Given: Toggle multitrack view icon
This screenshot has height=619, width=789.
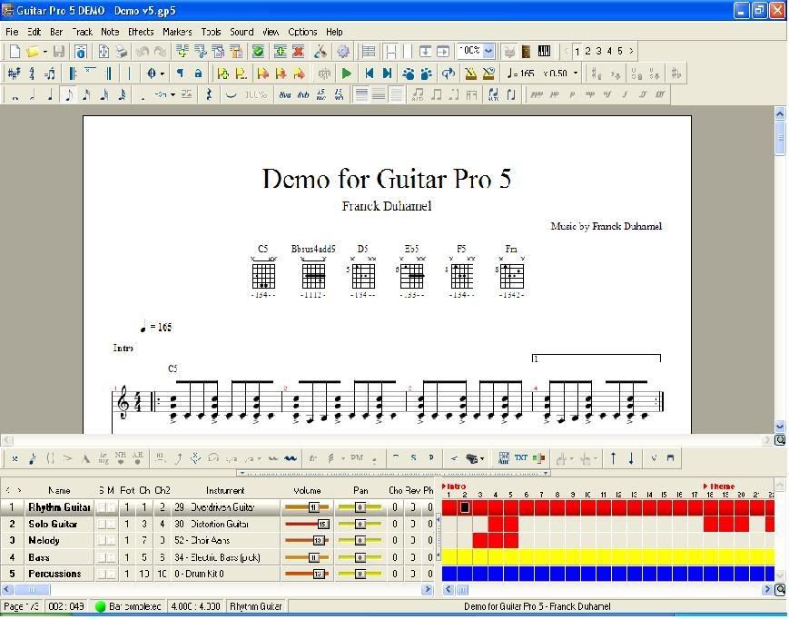Looking at the screenshot, I should coord(368,52).
